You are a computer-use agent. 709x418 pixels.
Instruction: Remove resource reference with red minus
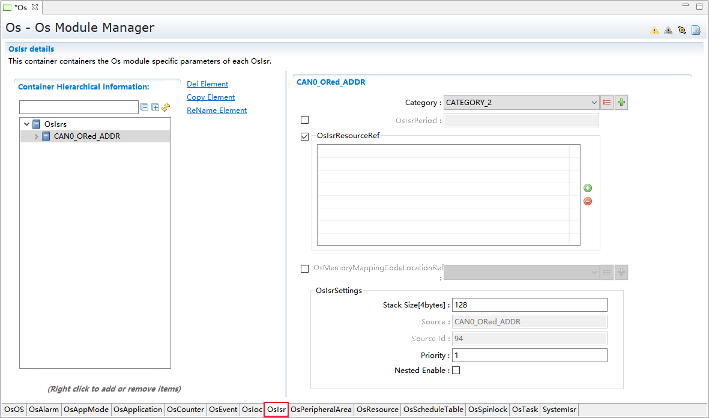tap(588, 201)
